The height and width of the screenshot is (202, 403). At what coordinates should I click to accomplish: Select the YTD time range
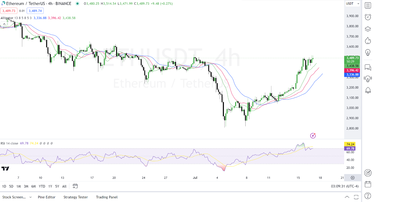(x=42, y=186)
